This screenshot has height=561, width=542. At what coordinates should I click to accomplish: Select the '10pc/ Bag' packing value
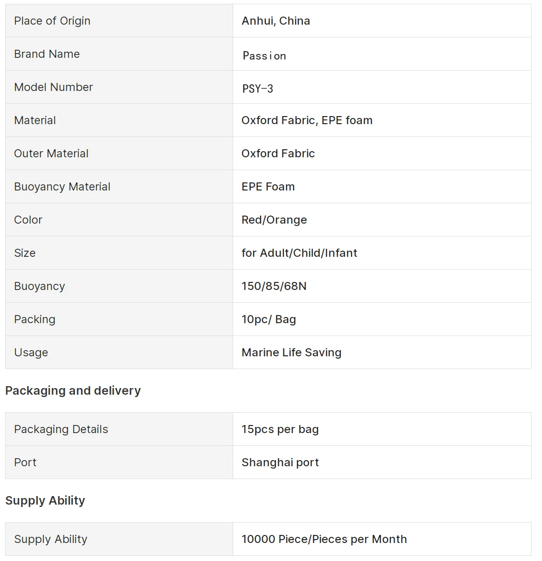coord(269,319)
